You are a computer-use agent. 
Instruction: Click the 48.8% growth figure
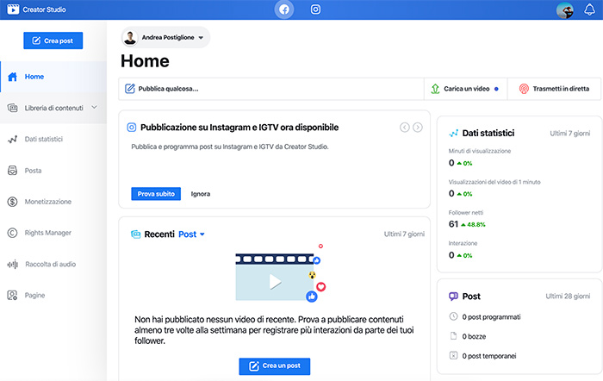click(x=476, y=225)
